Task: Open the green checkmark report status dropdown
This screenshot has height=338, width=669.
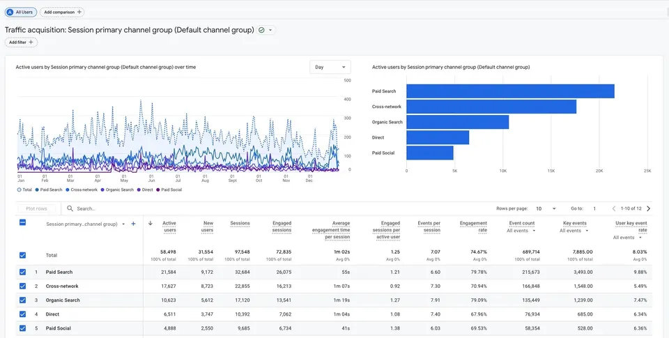Action: (266, 30)
